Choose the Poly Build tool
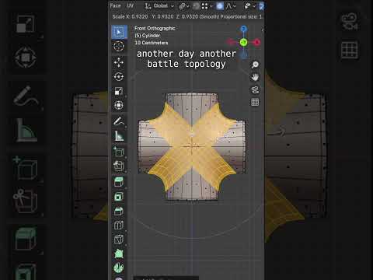Viewport: 373px width, 280px height. pos(119,254)
